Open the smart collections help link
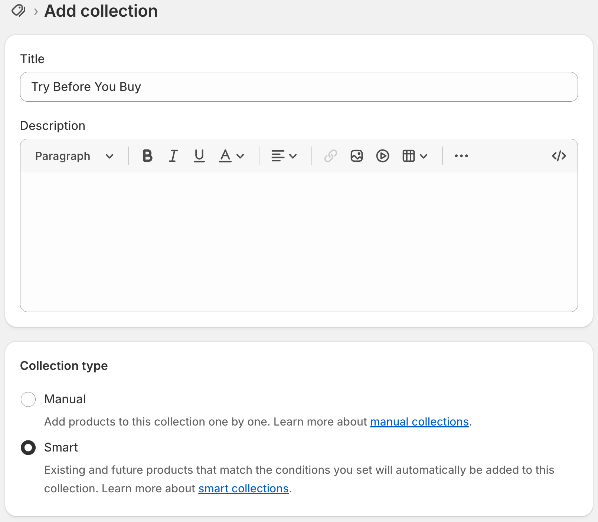The height and width of the screenshot is (522, 598). (x=244, y=489)
